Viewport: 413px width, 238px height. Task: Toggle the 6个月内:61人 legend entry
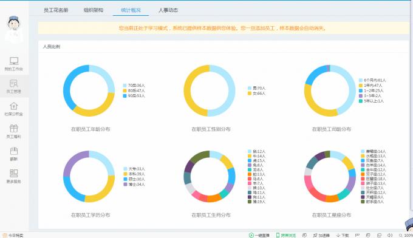click(372, 80)
